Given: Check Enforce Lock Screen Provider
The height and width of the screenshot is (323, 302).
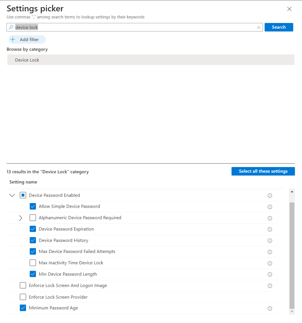Looking at the screenshot, I should click(x=23, y=297).
